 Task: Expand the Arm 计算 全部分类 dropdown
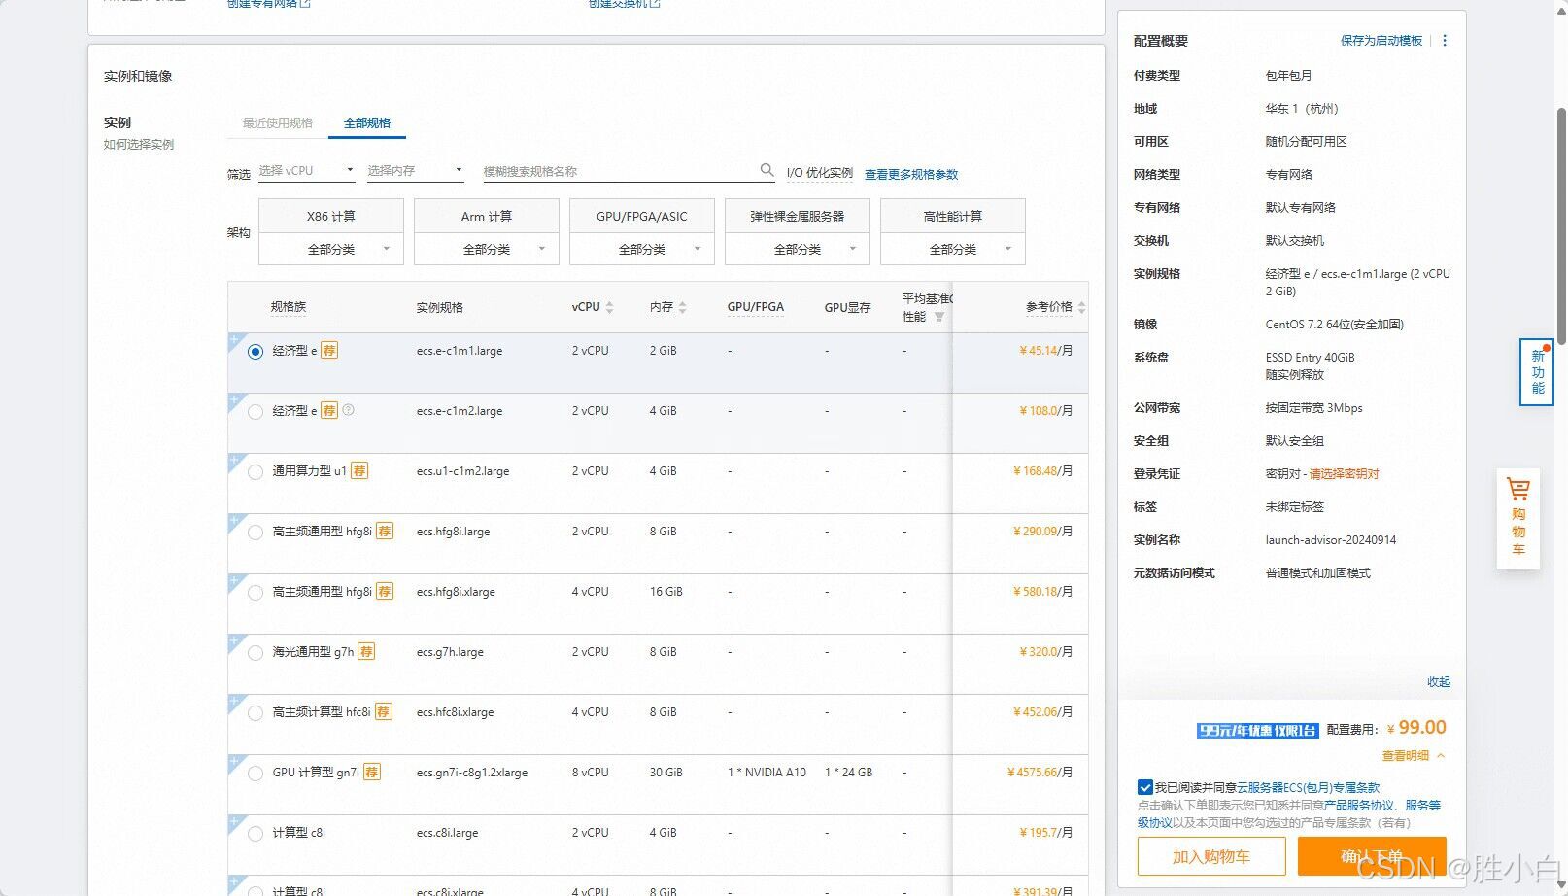point(487,249)
